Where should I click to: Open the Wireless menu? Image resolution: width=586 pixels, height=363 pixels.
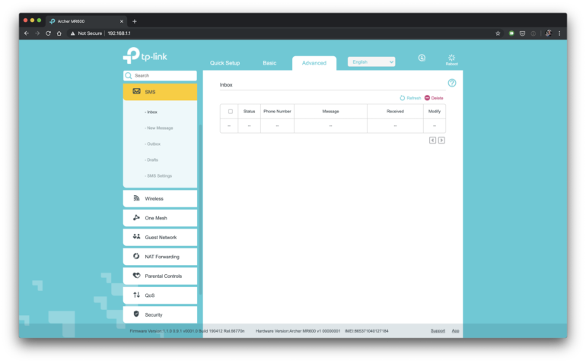[x=160, y=198]
